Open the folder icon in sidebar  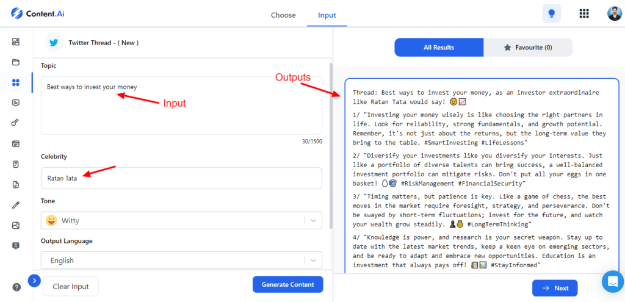click(15, 62)
